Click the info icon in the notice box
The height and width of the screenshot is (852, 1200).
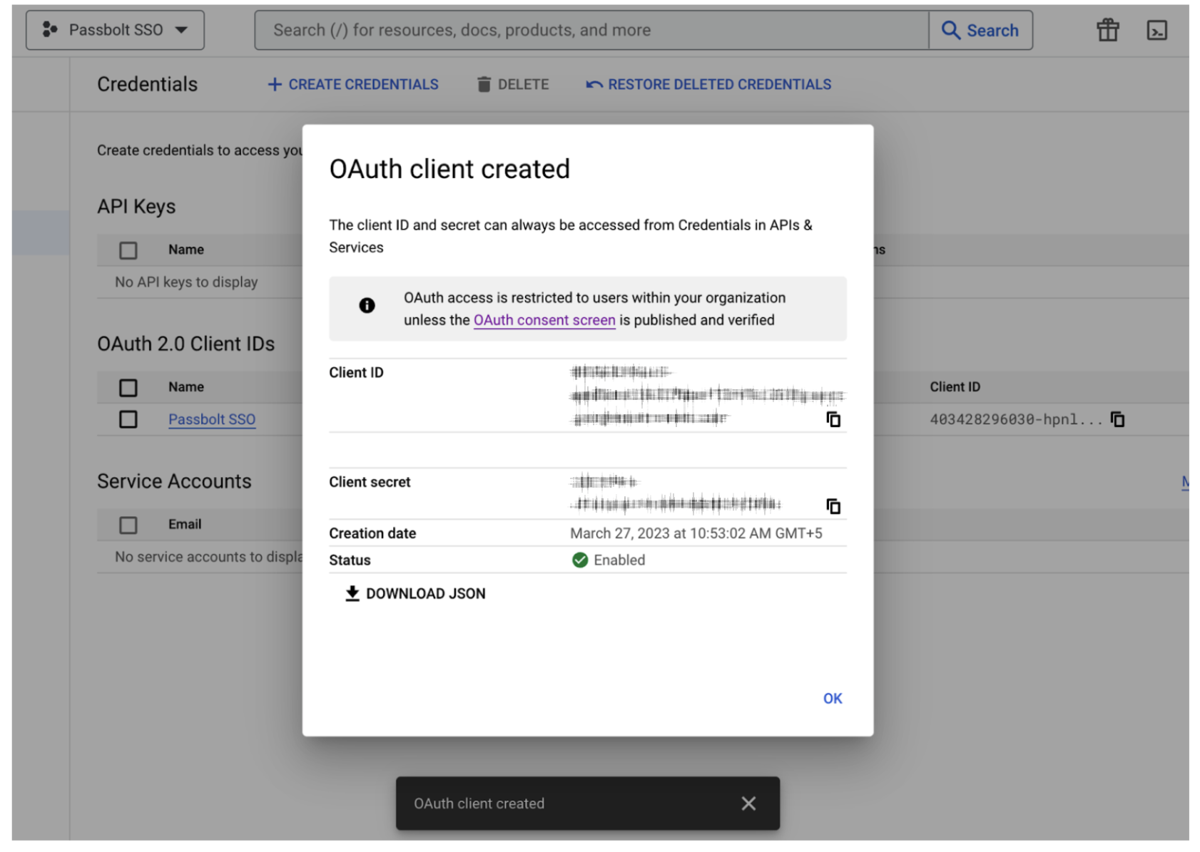(x=367, y=305)
